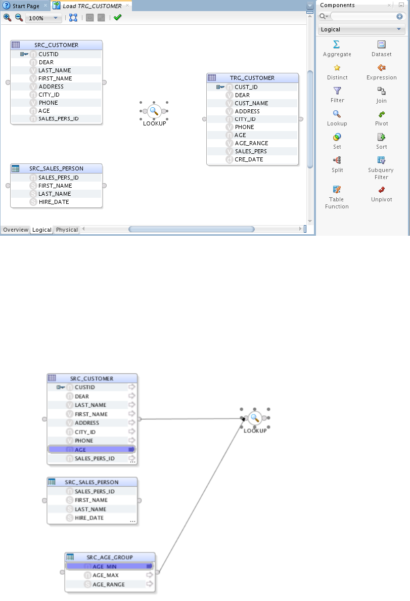Select the Expression component
The width and height of the screenshot is (410, 601).
click(x=381, y=72)
